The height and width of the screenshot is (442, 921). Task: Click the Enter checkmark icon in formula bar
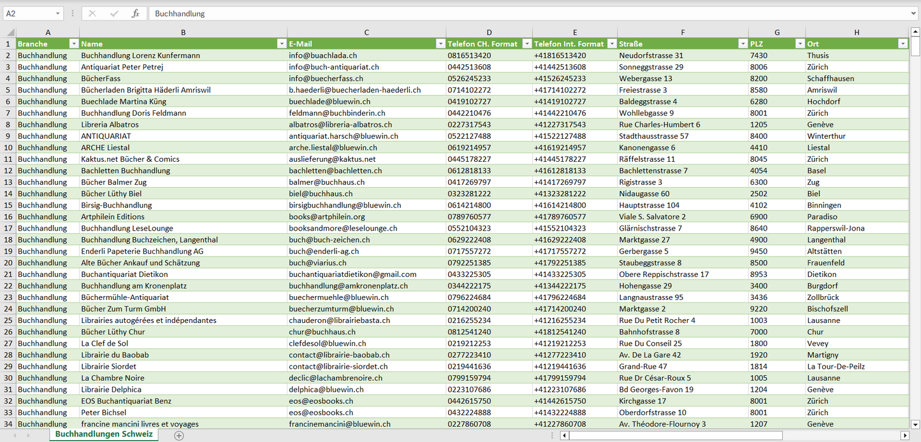pos(114,13)
